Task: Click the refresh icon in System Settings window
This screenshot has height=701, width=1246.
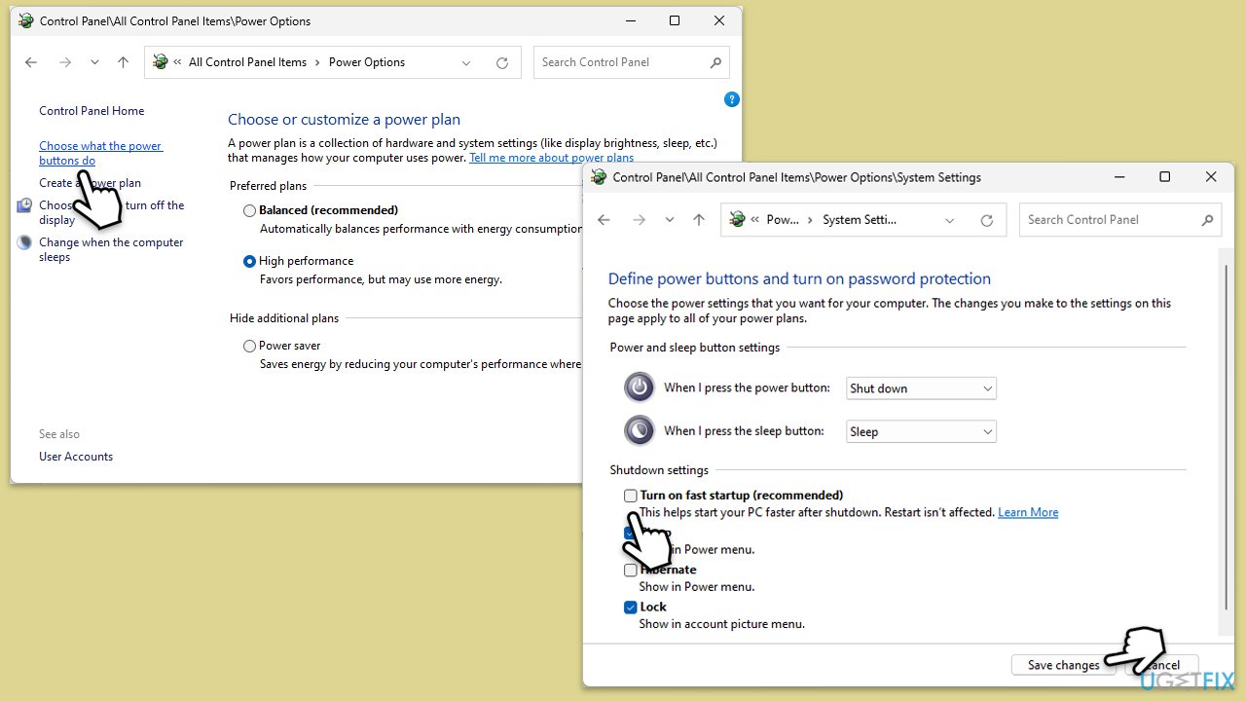Action: tap(986, 220)
